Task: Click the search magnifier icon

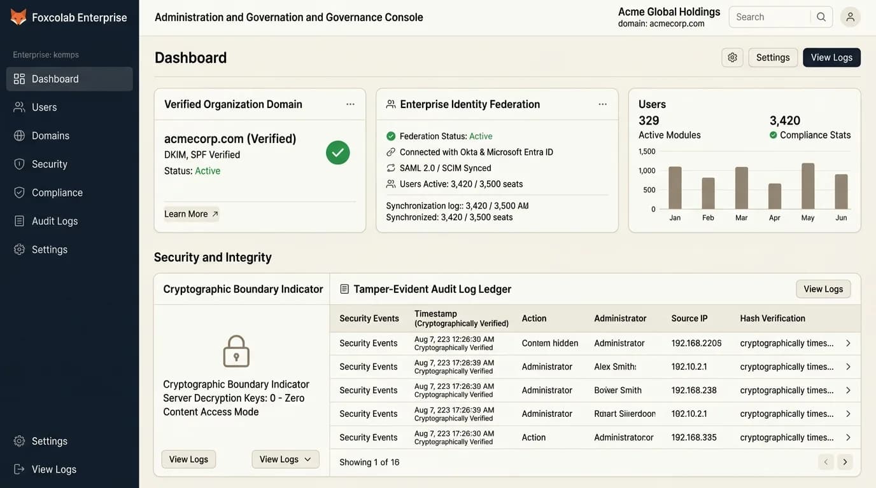Action: [821, 17]
